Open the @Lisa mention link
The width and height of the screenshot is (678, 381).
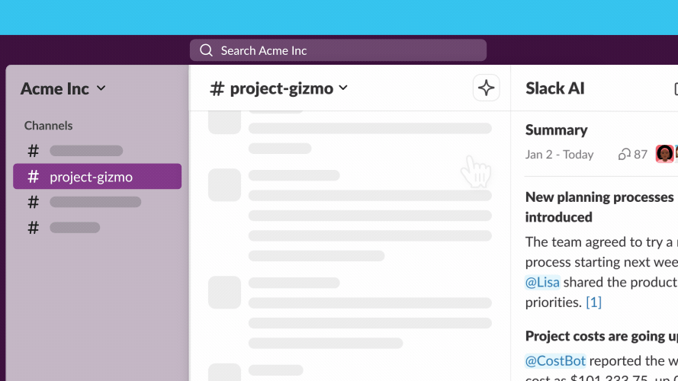pos(542,282)
